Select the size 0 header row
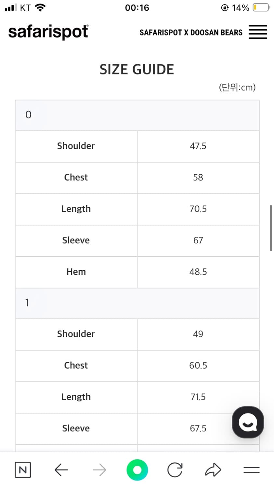The height and width of the screenshot is (488, 274). pyautogui.click(x=137, y=115)
